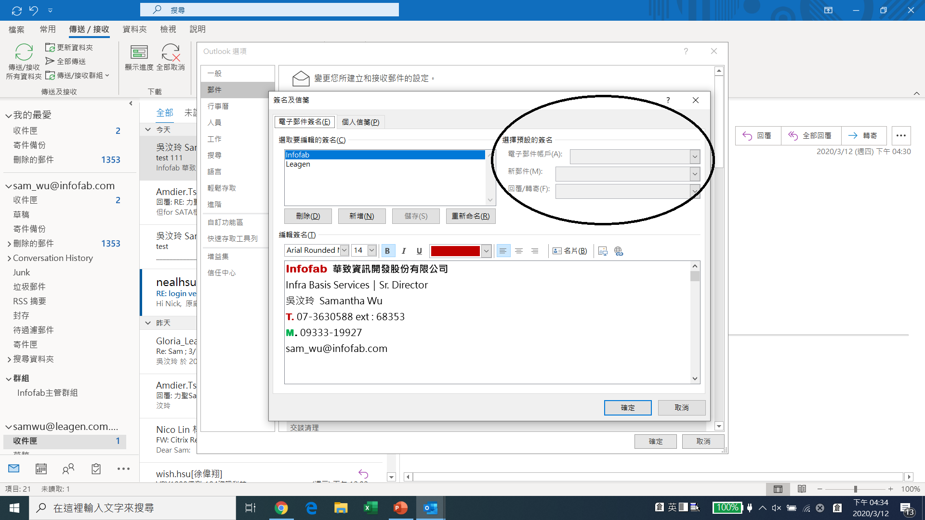This screenshot has height=520, width=925.
Task: Open the 資料夾 ribbon tab
Action: (134, 29)
